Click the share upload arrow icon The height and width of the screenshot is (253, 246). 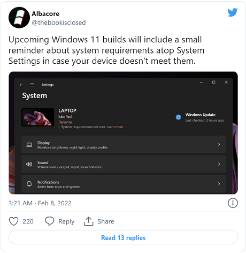[x=89, y=221]
